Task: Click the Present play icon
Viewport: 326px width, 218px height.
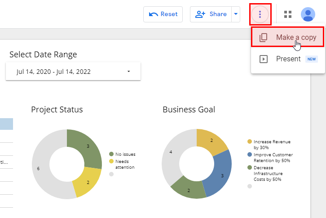Action: click(x=264, y=59)
